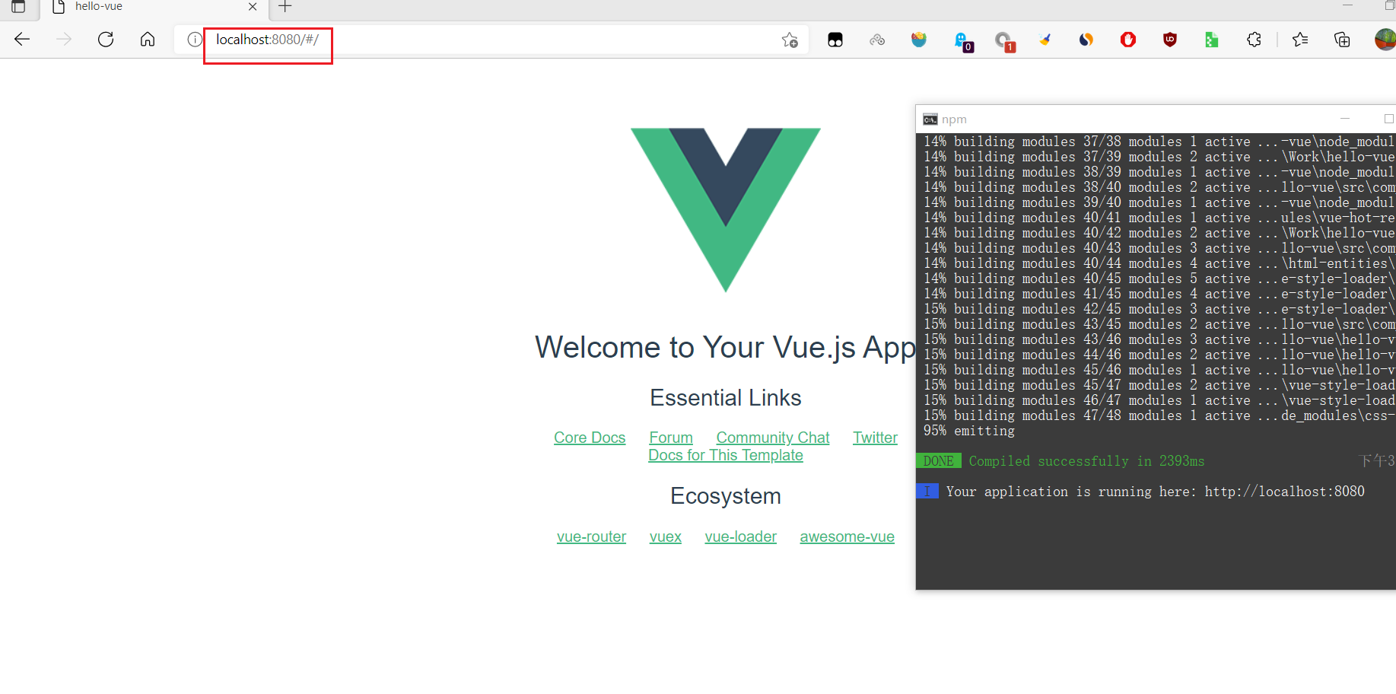This screenshot has height=694, width=1396.
Task: Open the uBlock Origin extension
Action: [1170, 40]
